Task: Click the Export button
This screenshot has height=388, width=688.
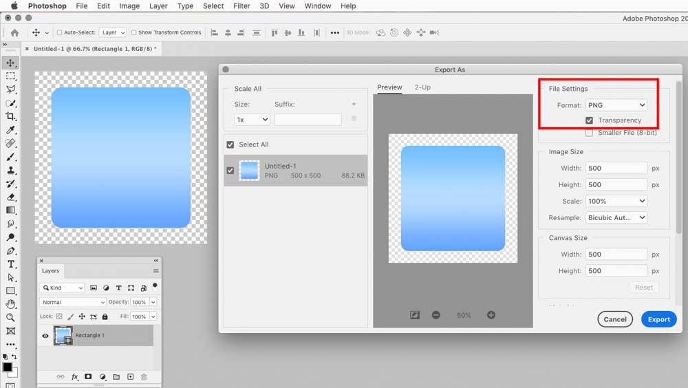Action: [x=658, y=319]
